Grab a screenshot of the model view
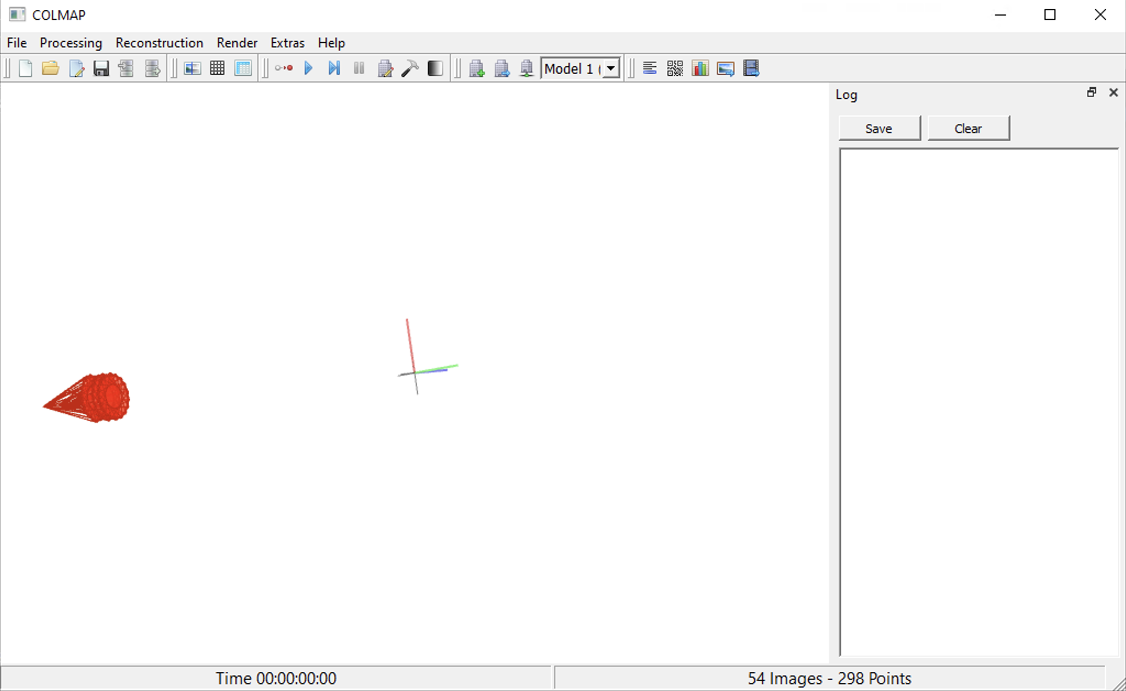 pyautogui.click(x=726, y=68)
